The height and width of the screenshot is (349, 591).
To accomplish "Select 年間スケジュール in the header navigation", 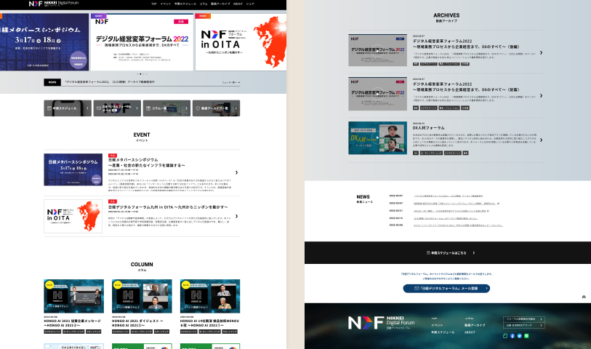I will pos(185,4).
